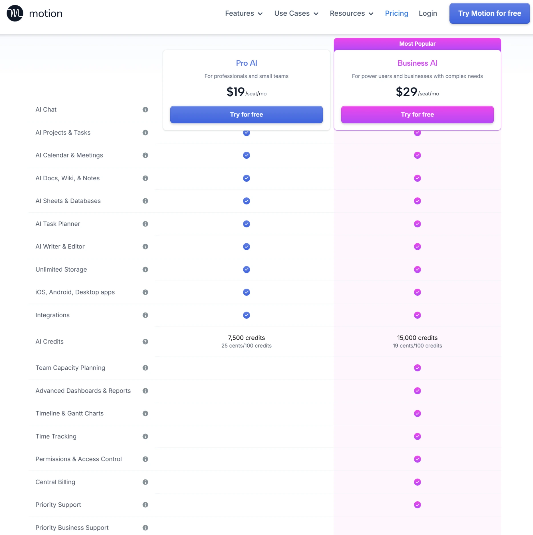533x535 pixels.
Task: Open info tooltip for Team Capacity Planning
Action: [146, 368]
